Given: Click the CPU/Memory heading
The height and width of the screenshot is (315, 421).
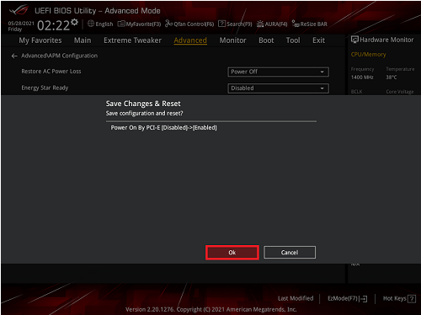Looking at the screenshot, I should click(x=368, y=55).
